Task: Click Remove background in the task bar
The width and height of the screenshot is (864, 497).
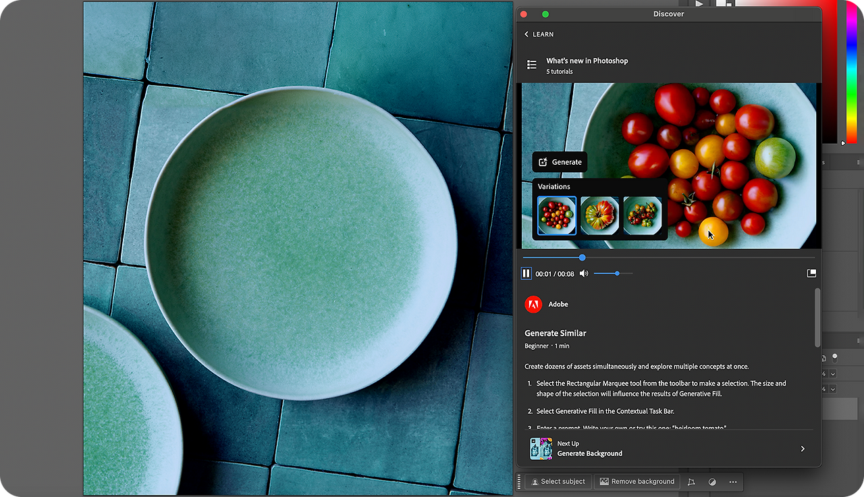Action: pyautogui.click(x=637, y=481)
